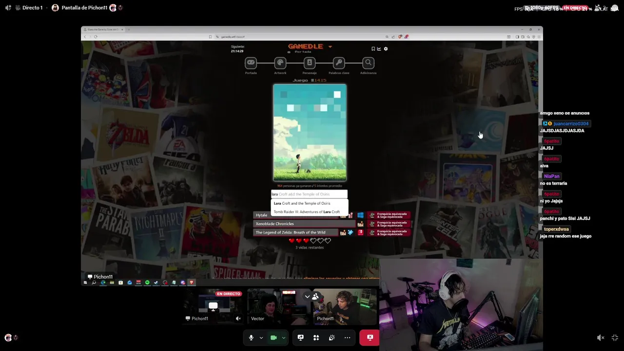This screenshot has height=351, width=624.
Task: Expand the GAMEDLE title dropdown arrow
Action: pyautogui.click(x=330, y=47)
